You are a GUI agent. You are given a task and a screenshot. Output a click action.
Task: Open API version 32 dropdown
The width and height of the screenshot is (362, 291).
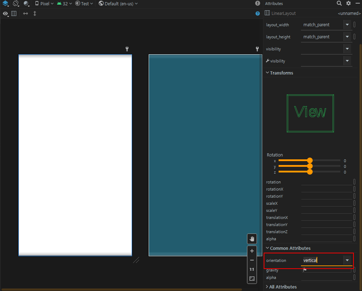pyautogui.click(x=64, y=4)
